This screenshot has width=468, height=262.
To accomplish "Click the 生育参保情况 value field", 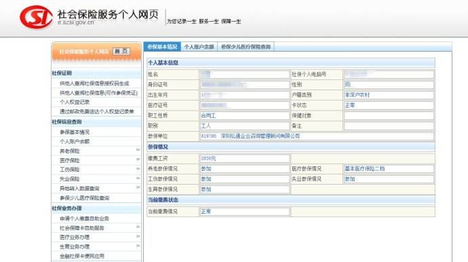I will pos(244,189).
